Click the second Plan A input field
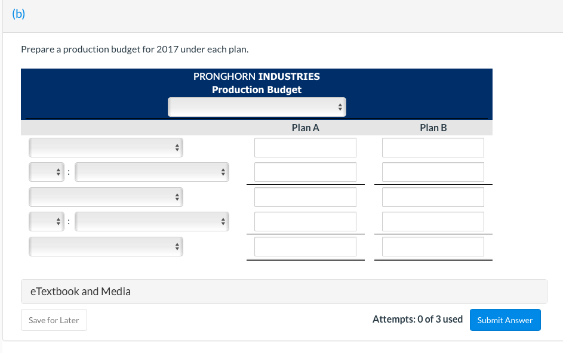This screenshot has height=353, width=563. coord(305,172)
